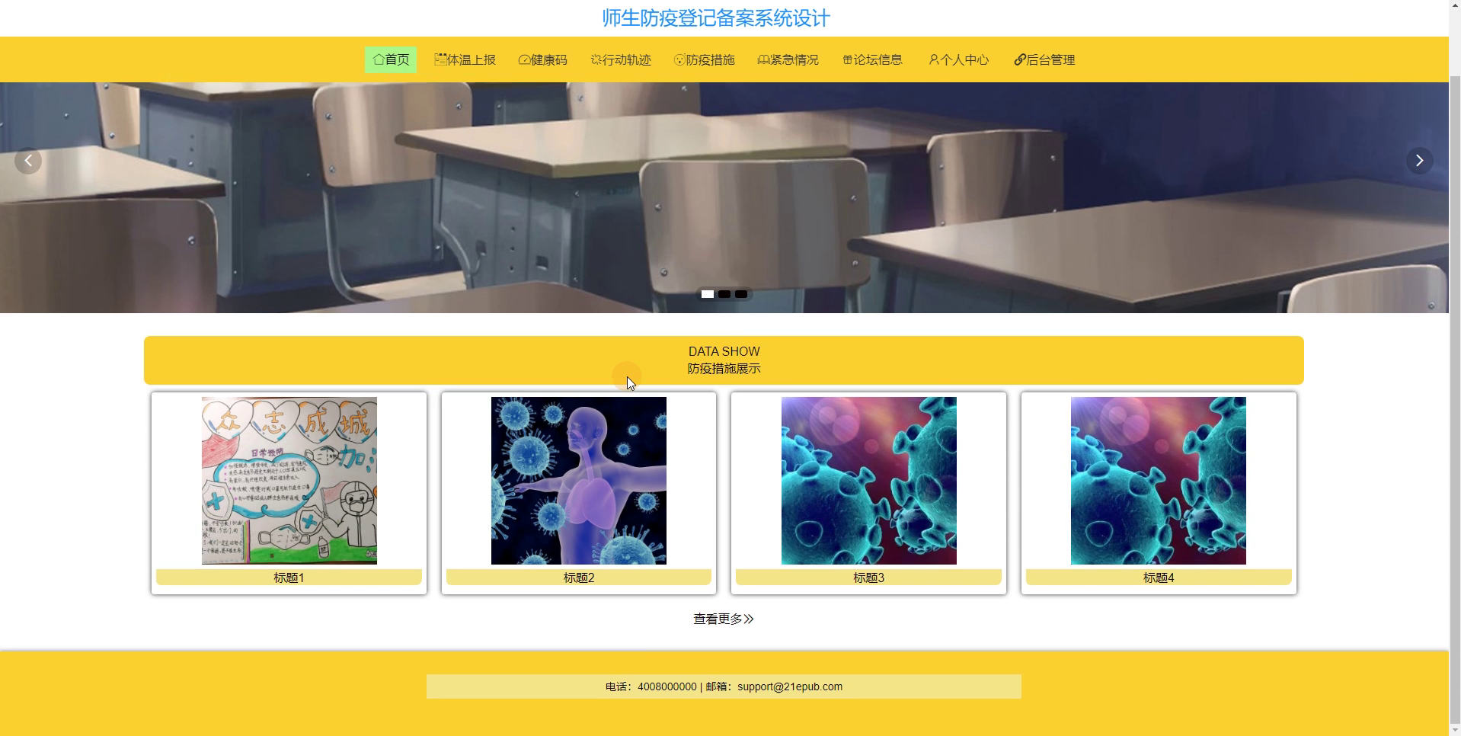Click the book icon beside 紧急情况

click(x=763, y=59)
